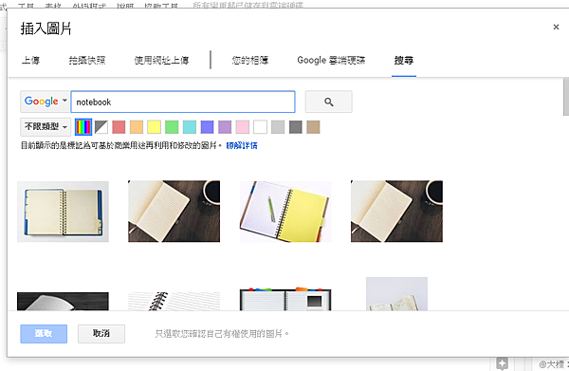The image size is (569, 371).
Task: Open the Google search source dropdown
Action: pyautogui.click(x=45, y=102)
